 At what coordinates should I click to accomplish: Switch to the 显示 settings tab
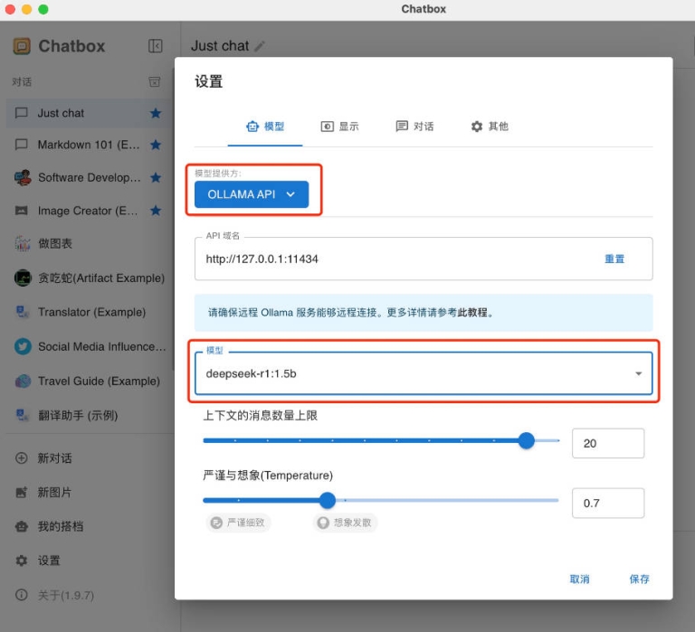(x=339, y=127)
